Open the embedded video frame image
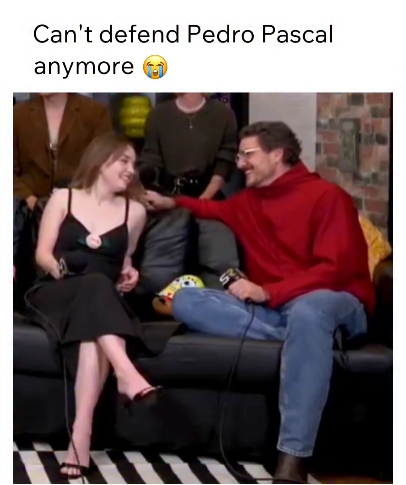This screenshot has width=406, height=485. (x=203, y=288)
